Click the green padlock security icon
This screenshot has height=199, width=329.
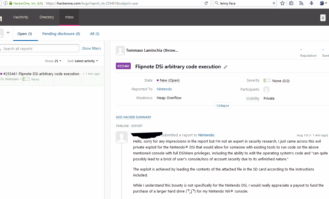point(11,3)
